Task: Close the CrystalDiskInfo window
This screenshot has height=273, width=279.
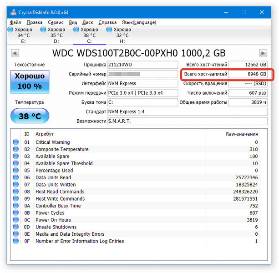Action: click(262, 12)
